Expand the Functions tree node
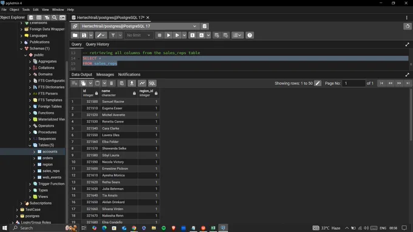Screen dimensions: 413x232 point(30,113)
